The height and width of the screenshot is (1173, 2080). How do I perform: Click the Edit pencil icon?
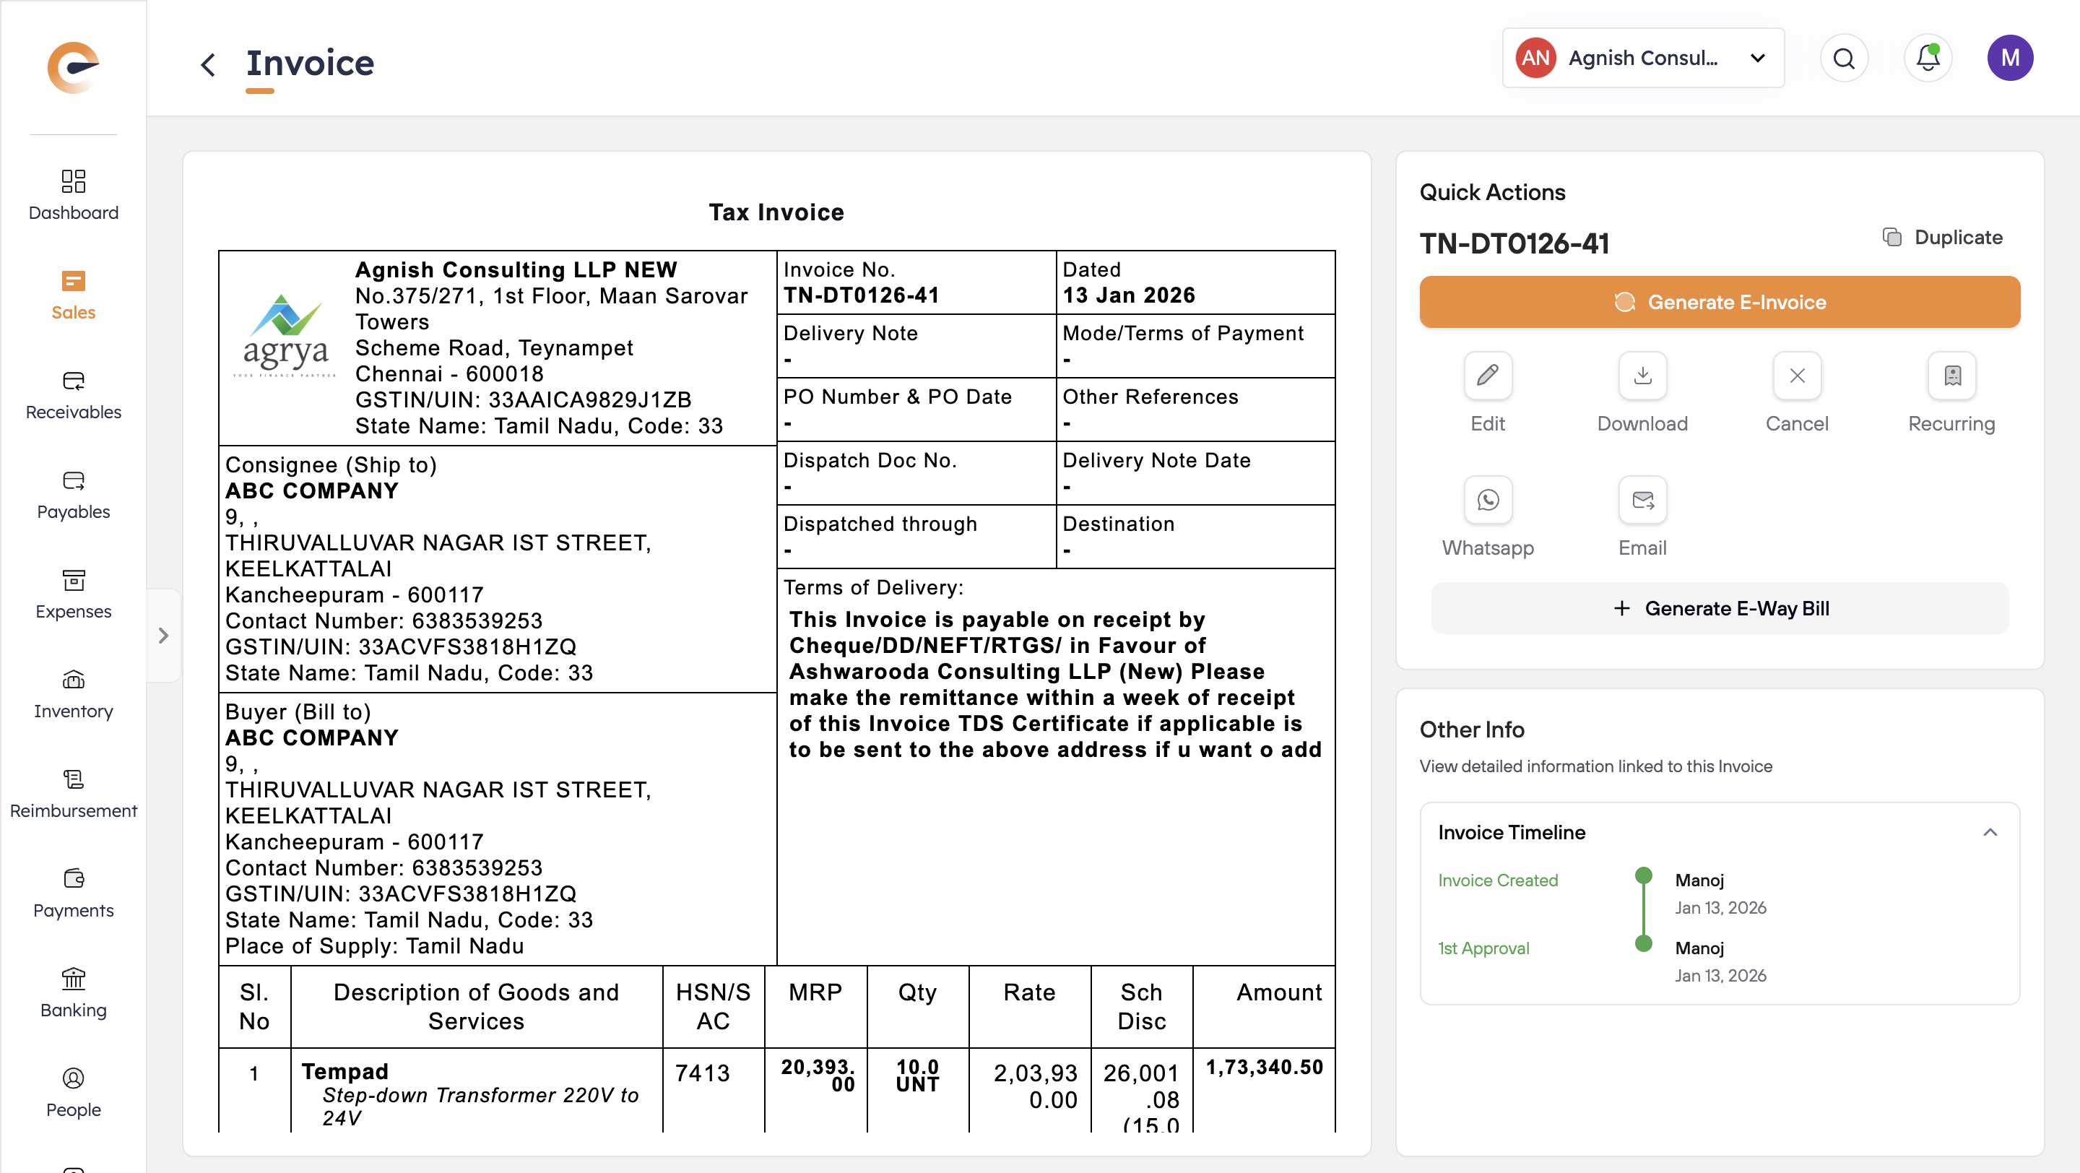pyautogui.click(x=1487, y=376)
